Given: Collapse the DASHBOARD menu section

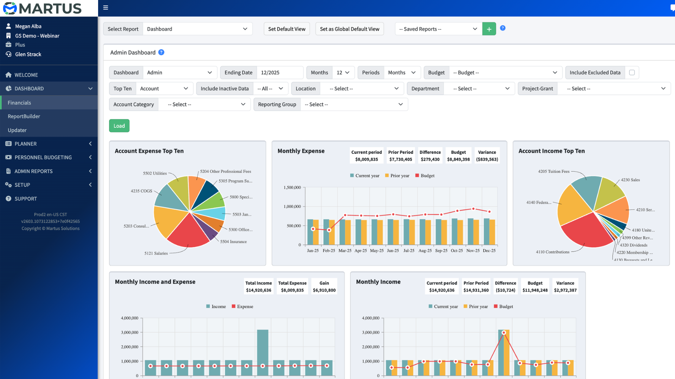Looking at the screenshot, I should click(49, 88).
